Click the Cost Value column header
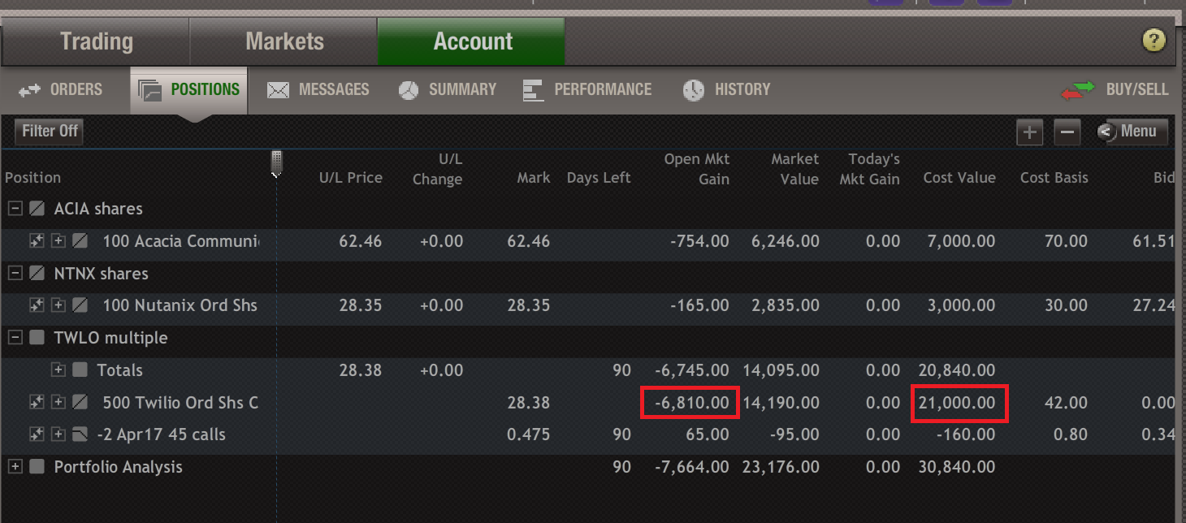 (959, 178)
